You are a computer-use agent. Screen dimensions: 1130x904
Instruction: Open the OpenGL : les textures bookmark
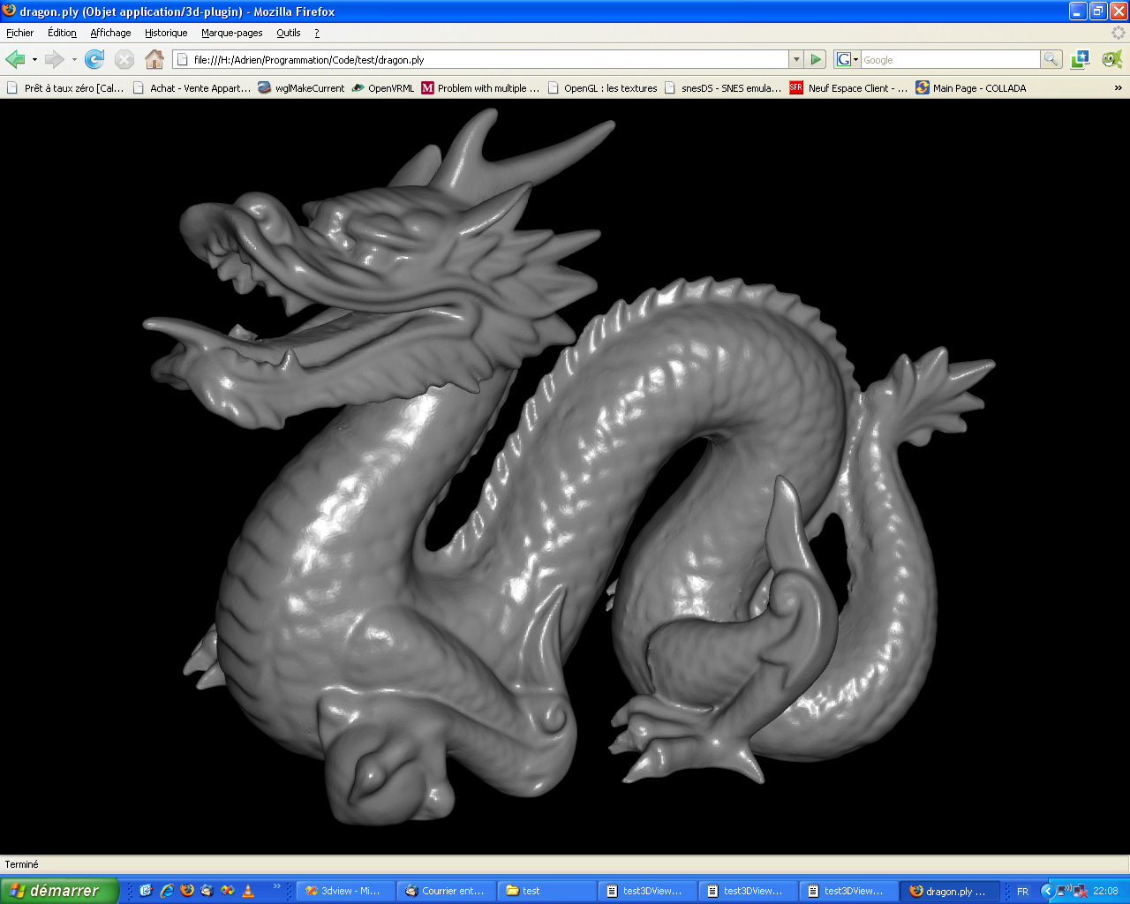click(602, 88)
